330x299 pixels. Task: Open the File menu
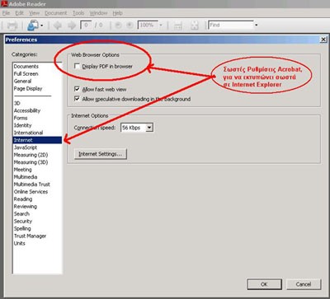click(x=6, y=13)
